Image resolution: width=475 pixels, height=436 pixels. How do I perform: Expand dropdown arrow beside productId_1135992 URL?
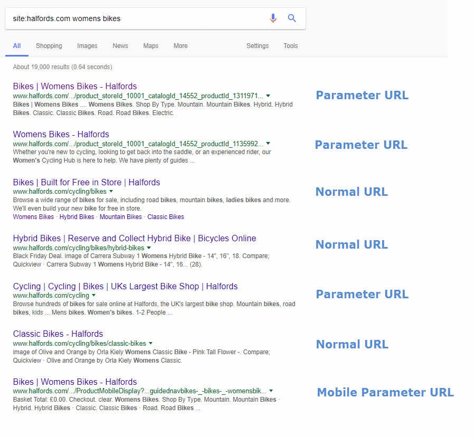(268, 144)
